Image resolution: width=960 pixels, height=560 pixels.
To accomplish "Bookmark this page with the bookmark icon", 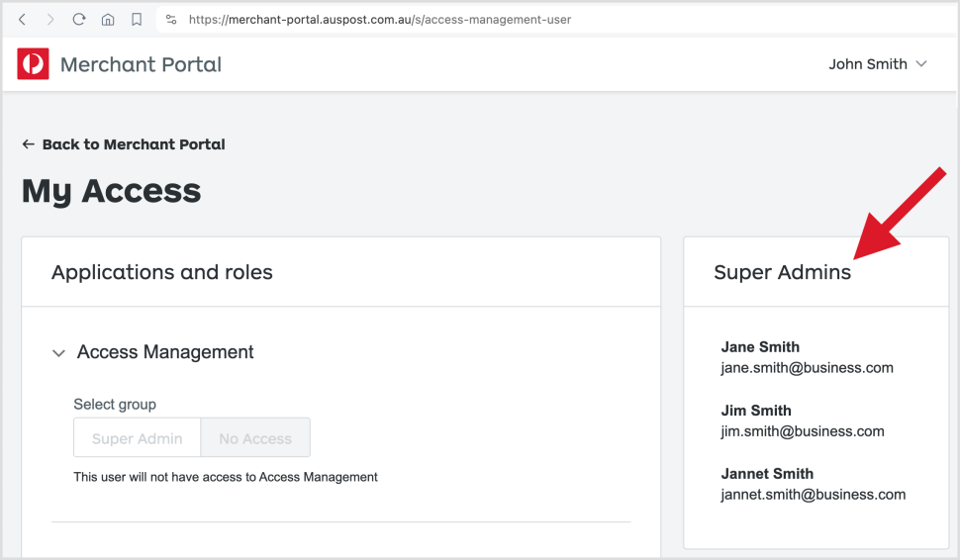I will pos(137,20).
